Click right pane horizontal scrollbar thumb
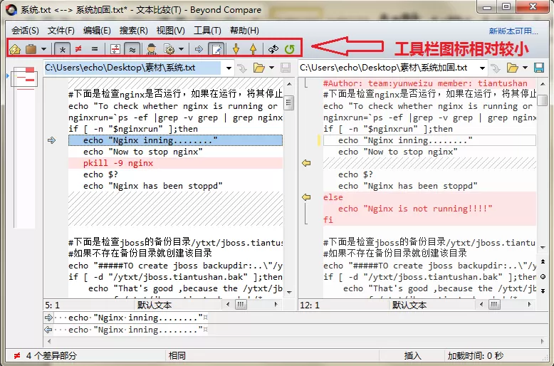 coord(494,305)
